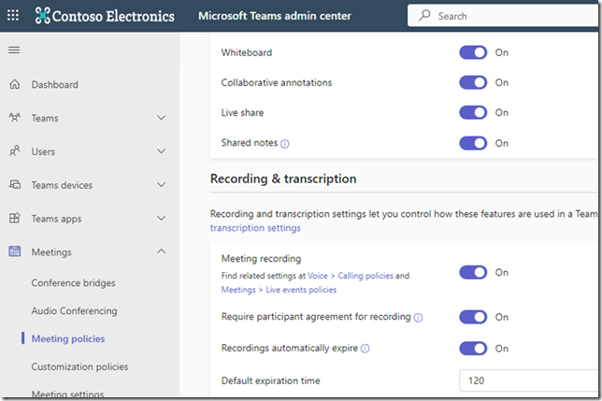
Task: Open Dashboard in the navigation
Action: [x=55, y=84]
